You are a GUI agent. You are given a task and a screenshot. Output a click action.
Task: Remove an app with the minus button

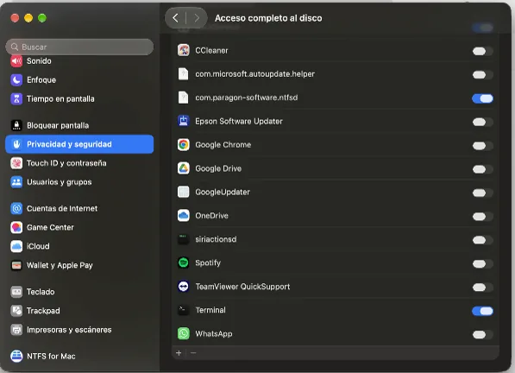(x=193, y=353)
